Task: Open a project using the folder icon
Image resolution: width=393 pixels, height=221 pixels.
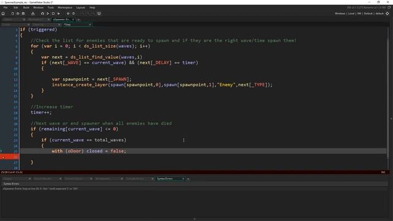Action: pos(18,14)
